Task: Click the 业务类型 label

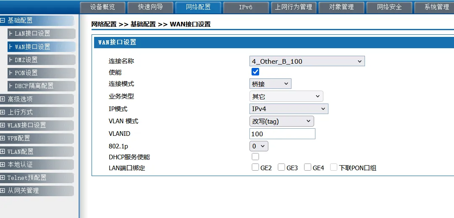Action: [121, 96]
